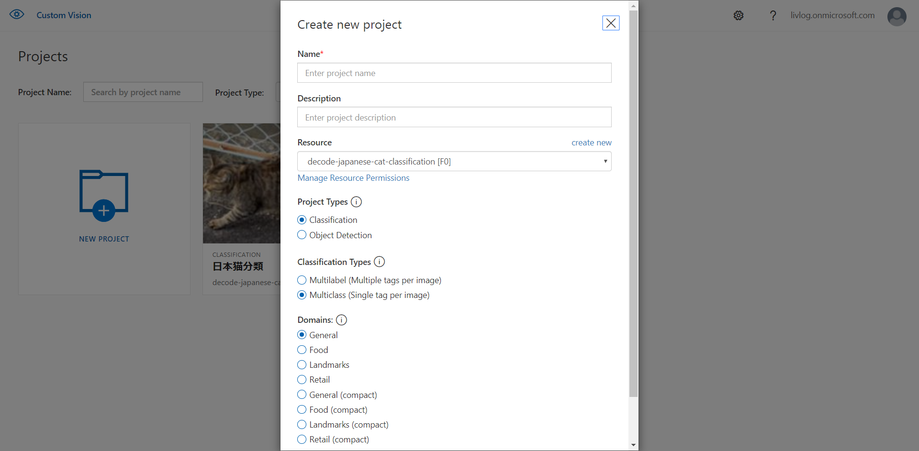This screenshot has height=451, width=919.
Task: Open the help question mark icon
Action: [x=773, y=15]
